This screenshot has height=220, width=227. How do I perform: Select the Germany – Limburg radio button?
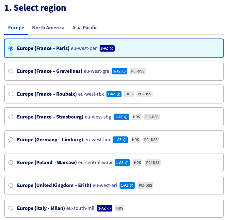tap(11, 140)
